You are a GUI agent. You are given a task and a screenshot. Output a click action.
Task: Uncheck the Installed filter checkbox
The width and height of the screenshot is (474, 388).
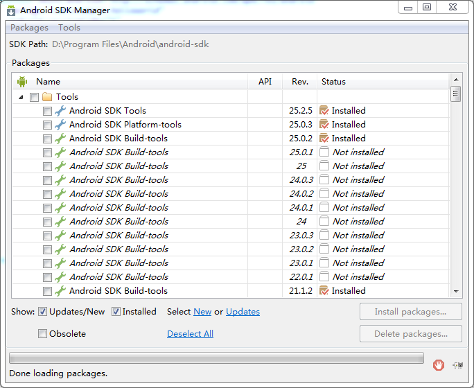(116, 312)
